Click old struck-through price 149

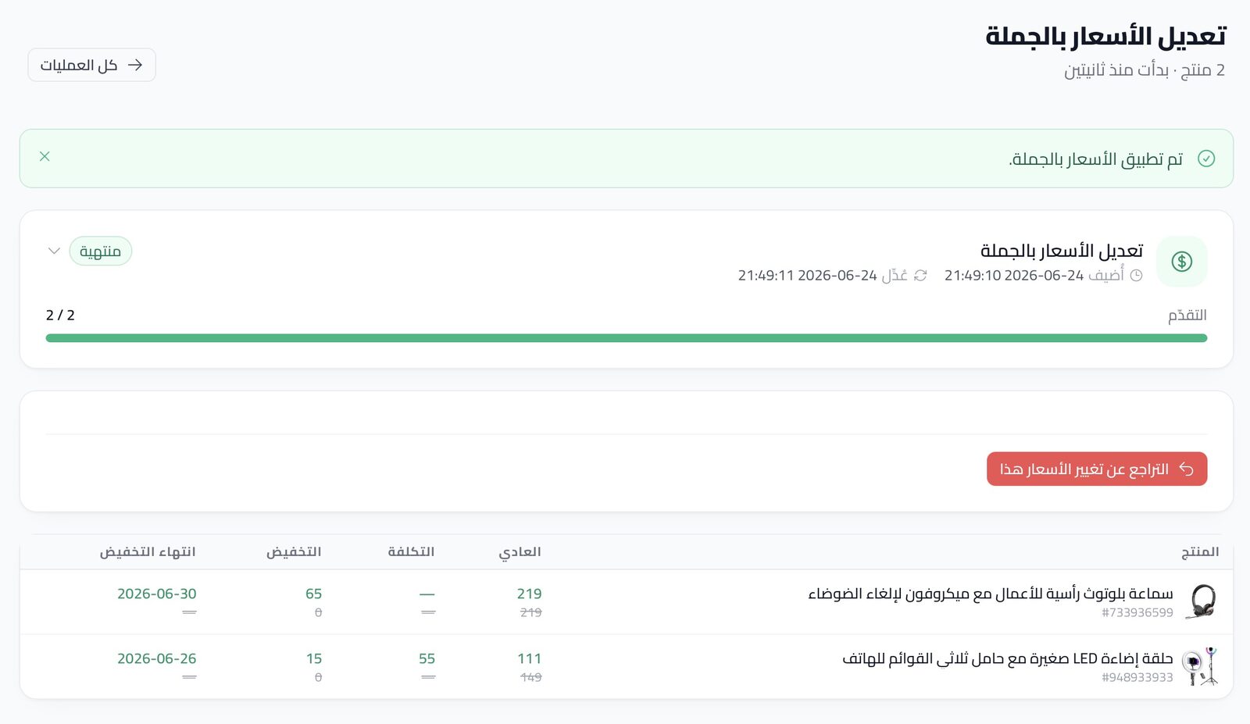tap(531, 677)
